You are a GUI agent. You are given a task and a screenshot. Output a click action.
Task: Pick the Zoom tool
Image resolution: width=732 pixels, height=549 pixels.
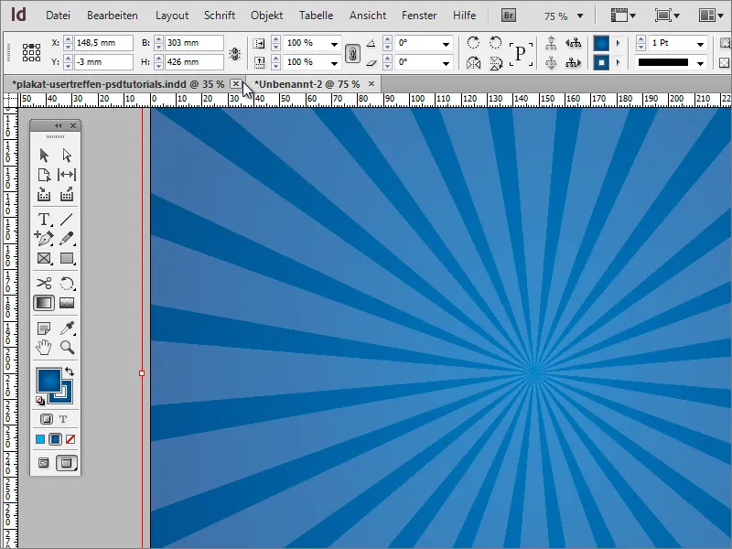pos(66,348)
